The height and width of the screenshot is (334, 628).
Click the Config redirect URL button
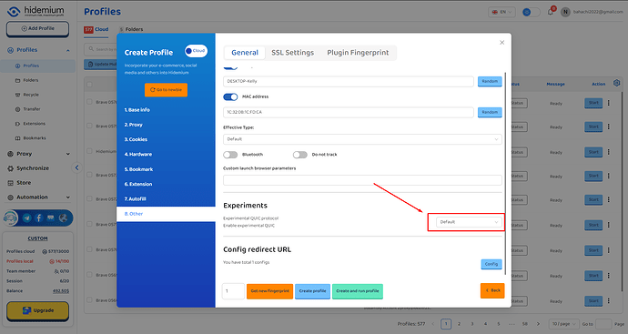point(491,264)
